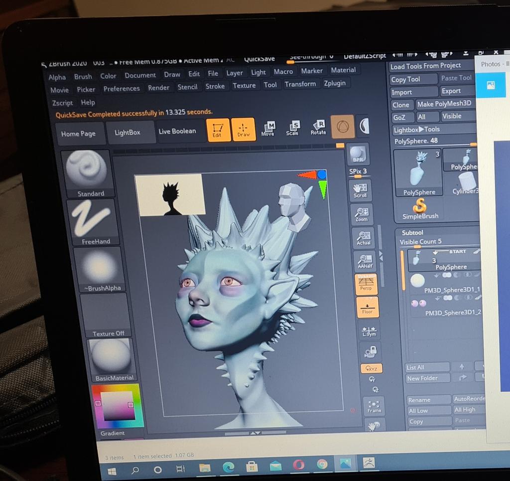Click the ZBrush taskbar icon

click(x=369, y=463)
